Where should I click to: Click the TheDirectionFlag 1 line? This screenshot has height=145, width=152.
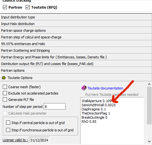point(96,113)
